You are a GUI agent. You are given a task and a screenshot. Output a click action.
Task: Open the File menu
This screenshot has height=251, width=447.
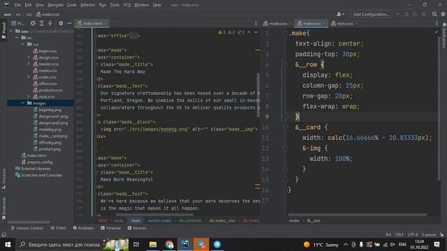click(x=17, y=5)
